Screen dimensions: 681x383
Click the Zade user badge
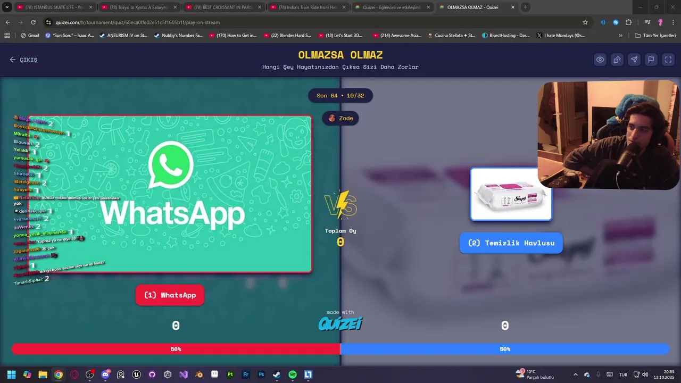[340, 118]
